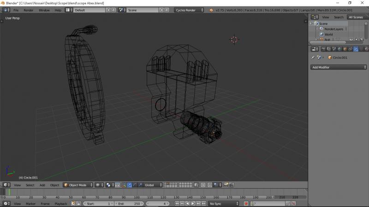Open the screen layout browse icon
Screen dimensions: 369x207
(x=69, y=10)
